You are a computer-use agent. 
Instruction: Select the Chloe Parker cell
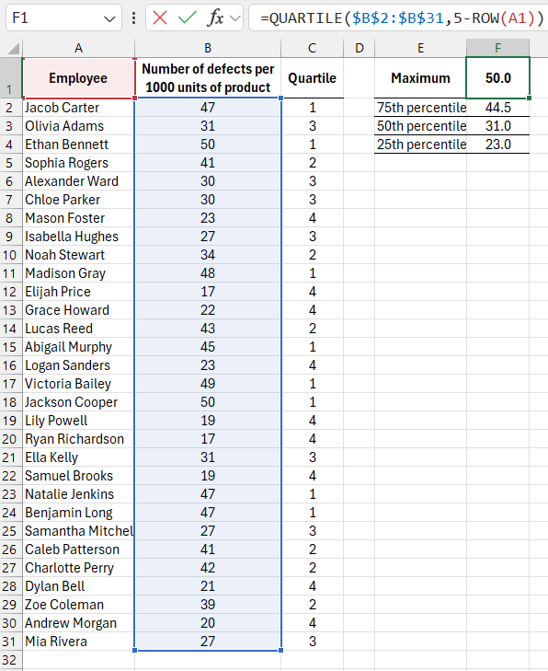pyautogui.click(x=78, y=200)
